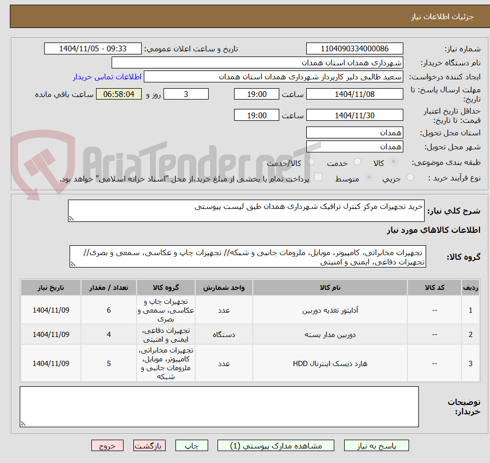Click the واحد شمارش column header
490x463 pixels.
(x=224, y=288)
